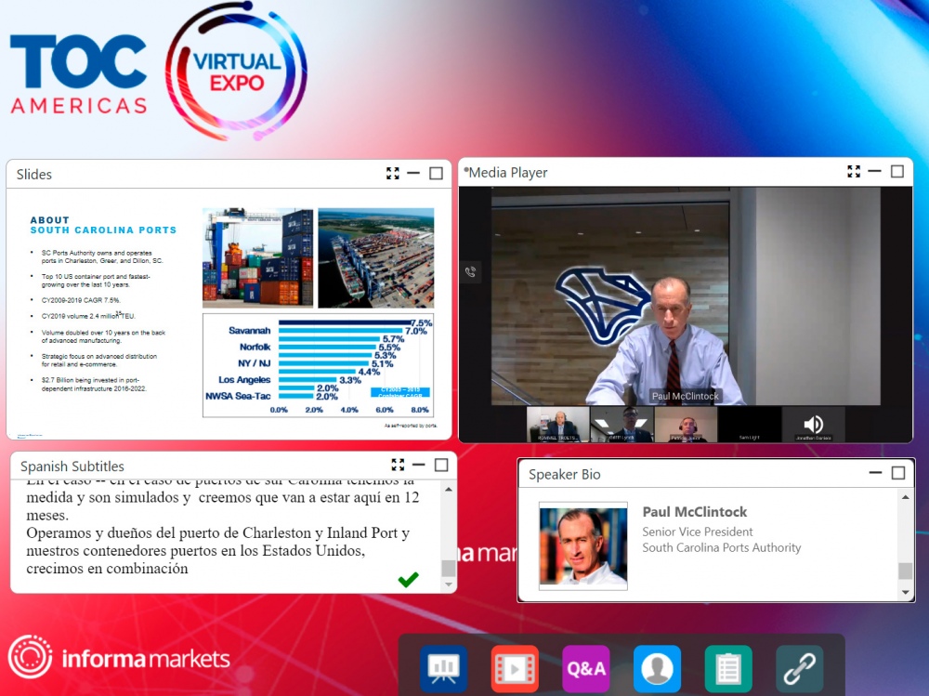Image resolution: width=929 pixels, height=696 pixels.
Task: Click the TOC Americas logo
Action: click(78, 74)
